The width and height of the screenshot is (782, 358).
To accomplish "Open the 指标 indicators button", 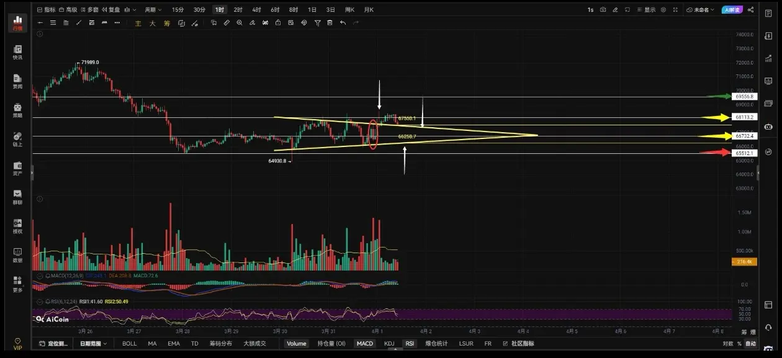I will point(45,10).
